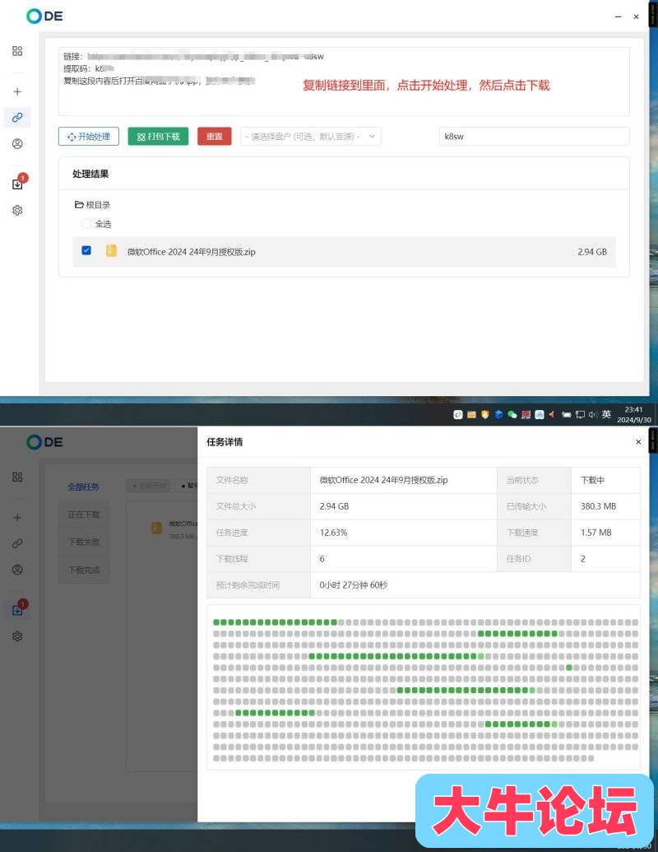Click download tasks icon with badge in lower window
Image resolution: width=658 pixels, height=852 pixels.
click(18, 608)
